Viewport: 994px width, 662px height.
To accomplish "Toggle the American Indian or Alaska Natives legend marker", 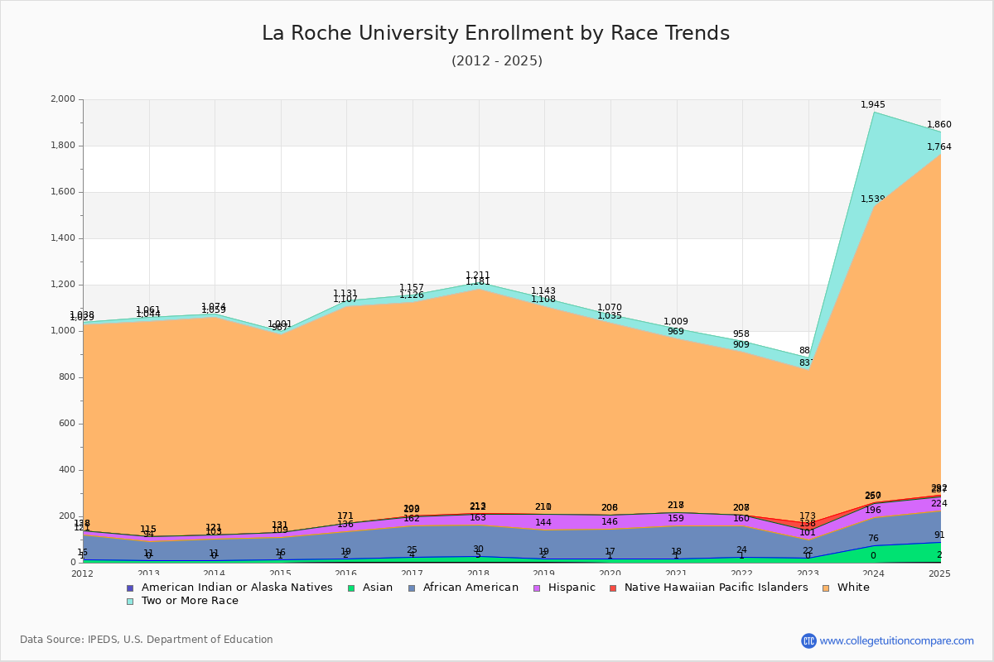I will pos(130,588).
